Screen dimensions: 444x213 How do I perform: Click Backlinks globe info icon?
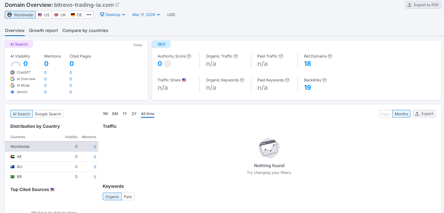click(324, 80)
